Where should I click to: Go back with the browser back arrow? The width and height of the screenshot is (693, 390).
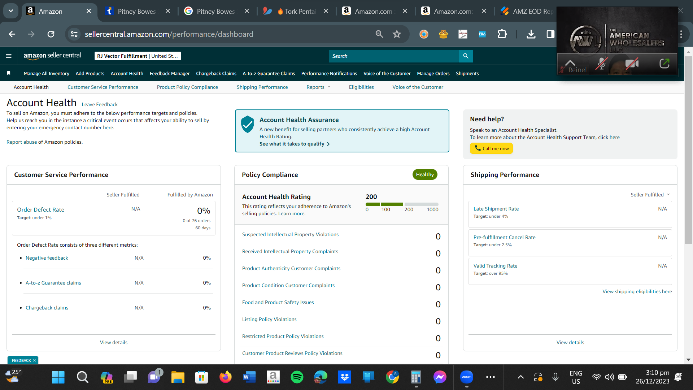(12, 34)
